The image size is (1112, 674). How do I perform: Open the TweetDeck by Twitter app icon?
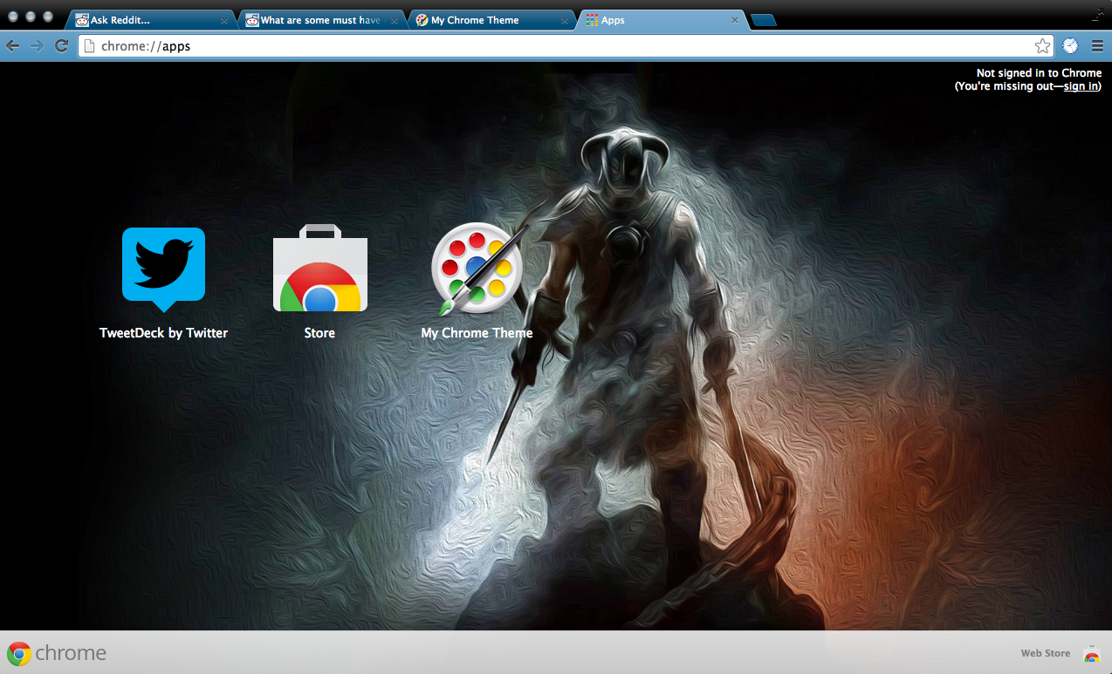click(163, 269)
